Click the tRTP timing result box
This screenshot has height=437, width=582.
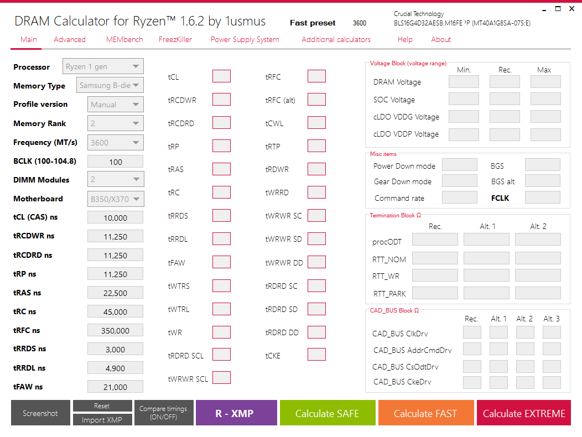click(316, 146)
